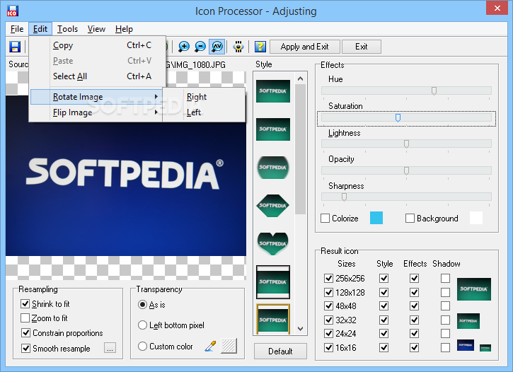Click the Sharpness slider handle
The width and height of the screenshot is (513, 372).
pos(344,197)
